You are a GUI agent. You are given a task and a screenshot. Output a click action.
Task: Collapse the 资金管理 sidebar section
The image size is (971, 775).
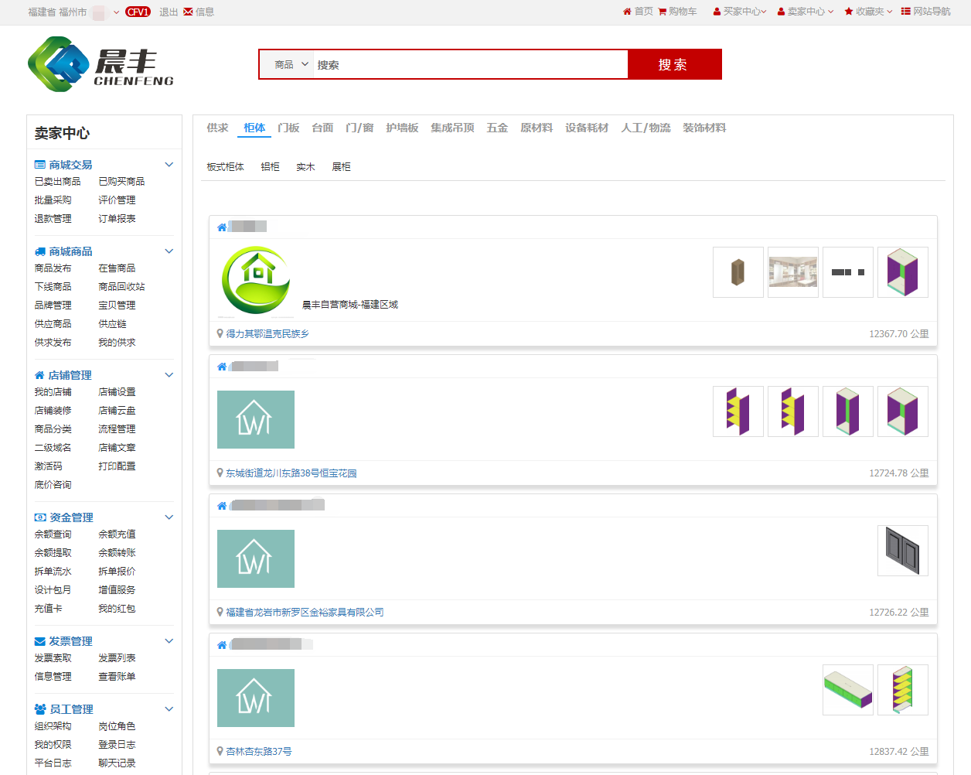169,517
